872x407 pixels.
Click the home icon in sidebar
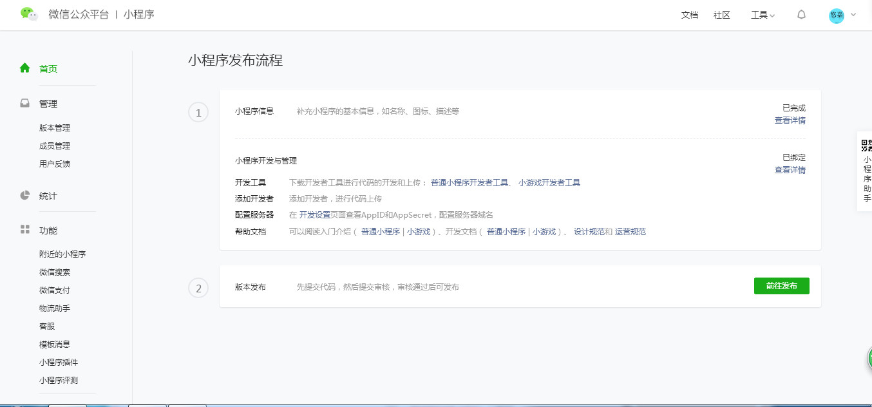click(25, 68)
